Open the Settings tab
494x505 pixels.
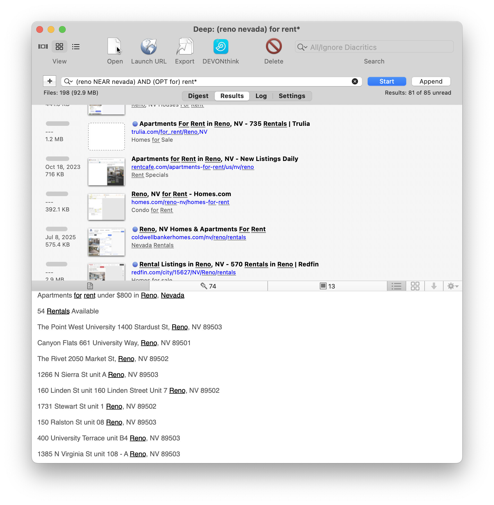pyautogui.click(x=292, y=96)
